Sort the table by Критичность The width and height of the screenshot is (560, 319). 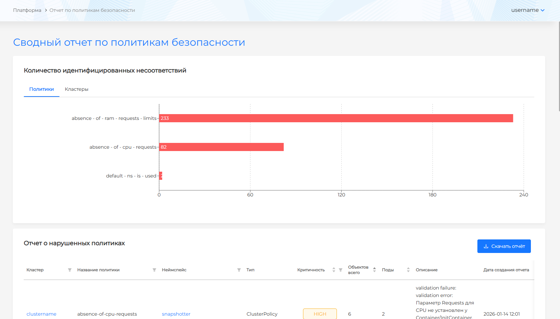(333, 270)
